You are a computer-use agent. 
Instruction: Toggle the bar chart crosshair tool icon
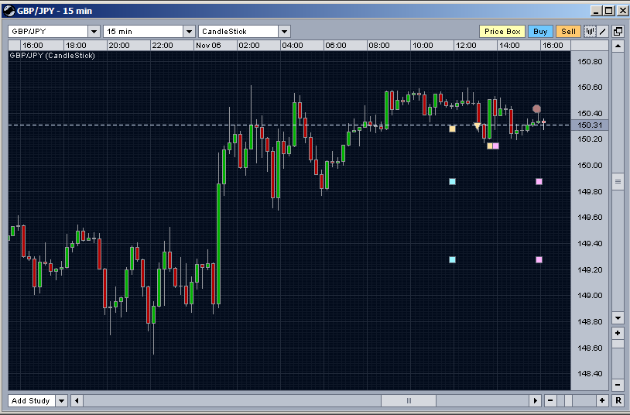(x=590, y=32)
